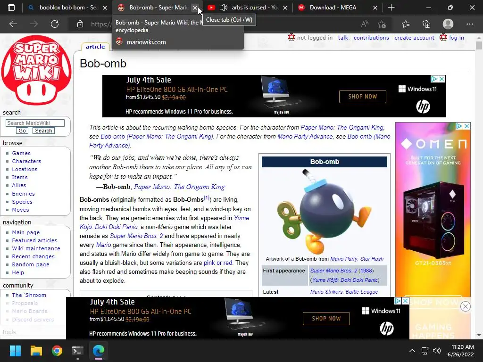Open AdChoices on the top HP banner
483x362 pixels.
click(x=434, y=79)
